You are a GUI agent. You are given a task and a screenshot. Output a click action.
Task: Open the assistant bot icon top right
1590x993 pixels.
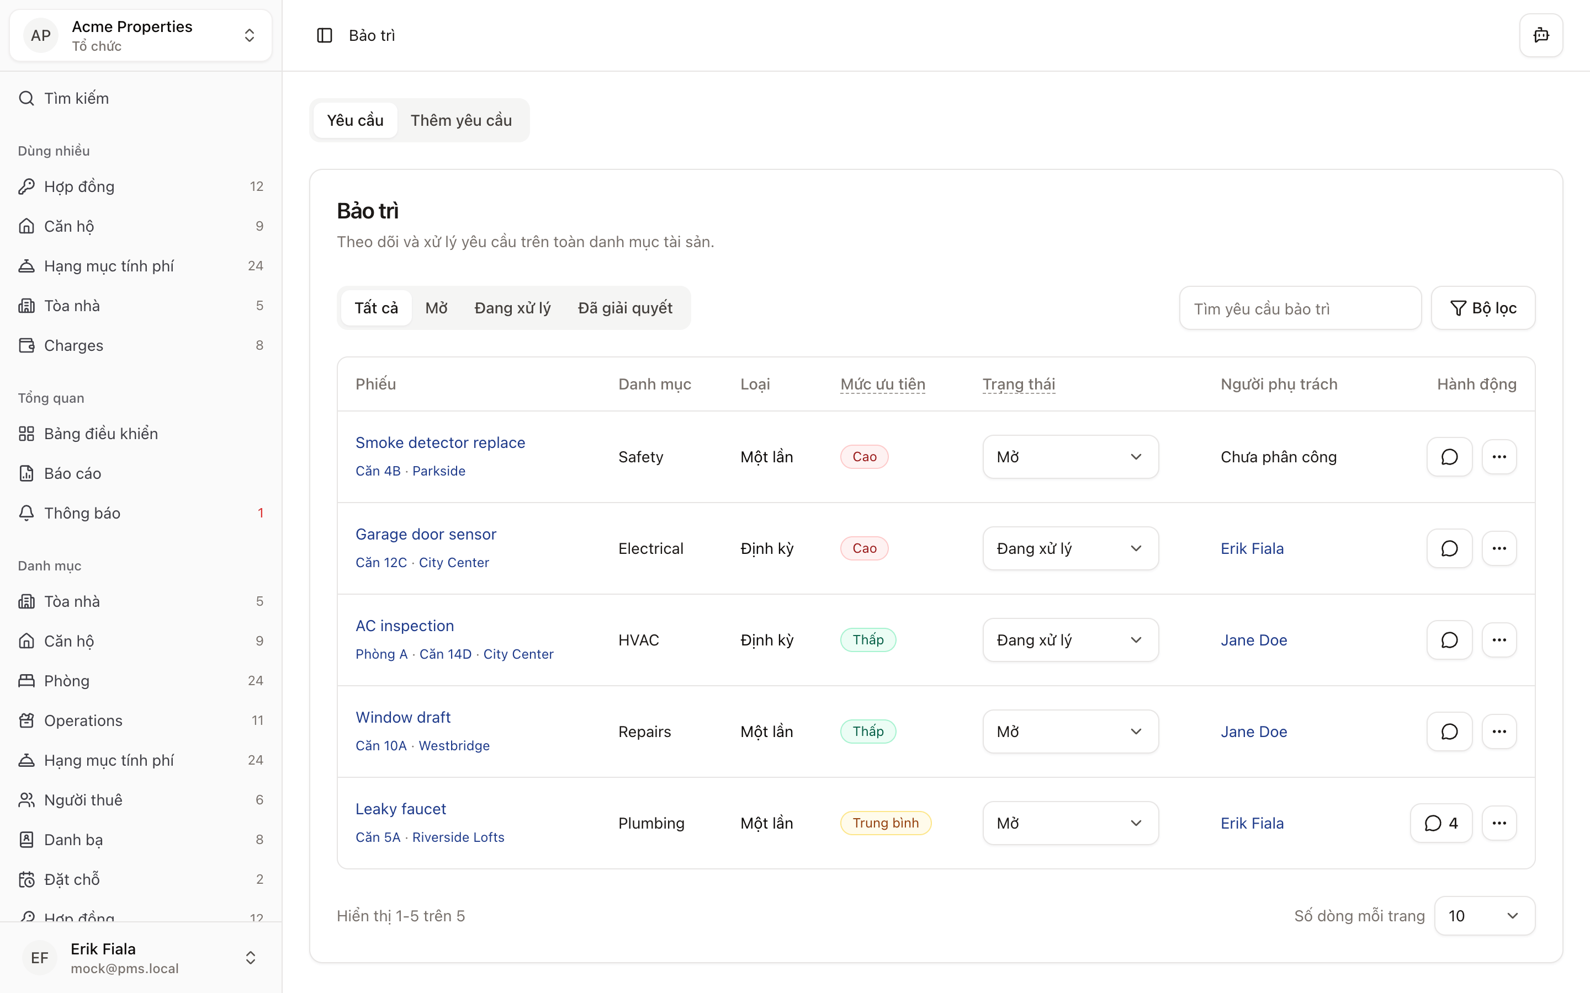pos(1541,35)
